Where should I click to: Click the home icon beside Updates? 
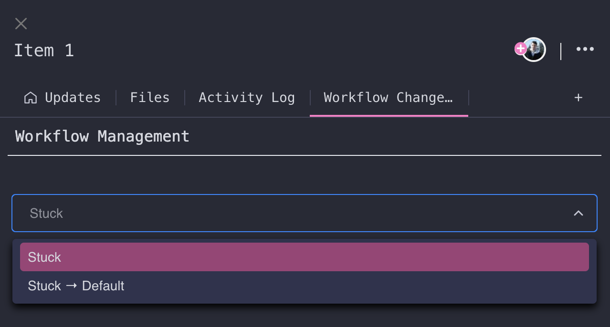point(31,98)
